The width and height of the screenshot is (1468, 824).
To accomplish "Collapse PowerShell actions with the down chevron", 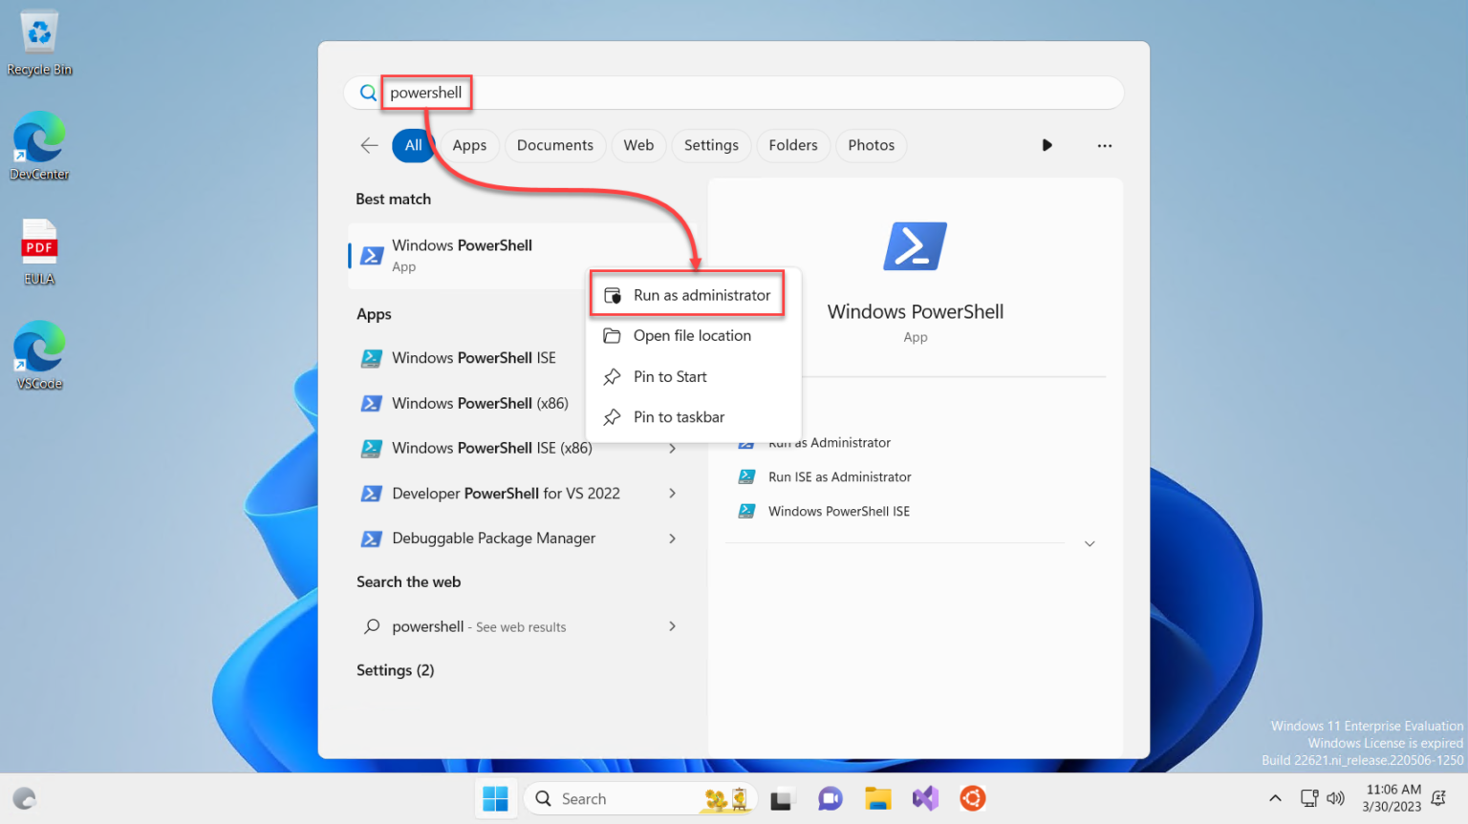I will [x=1090, y=542].
